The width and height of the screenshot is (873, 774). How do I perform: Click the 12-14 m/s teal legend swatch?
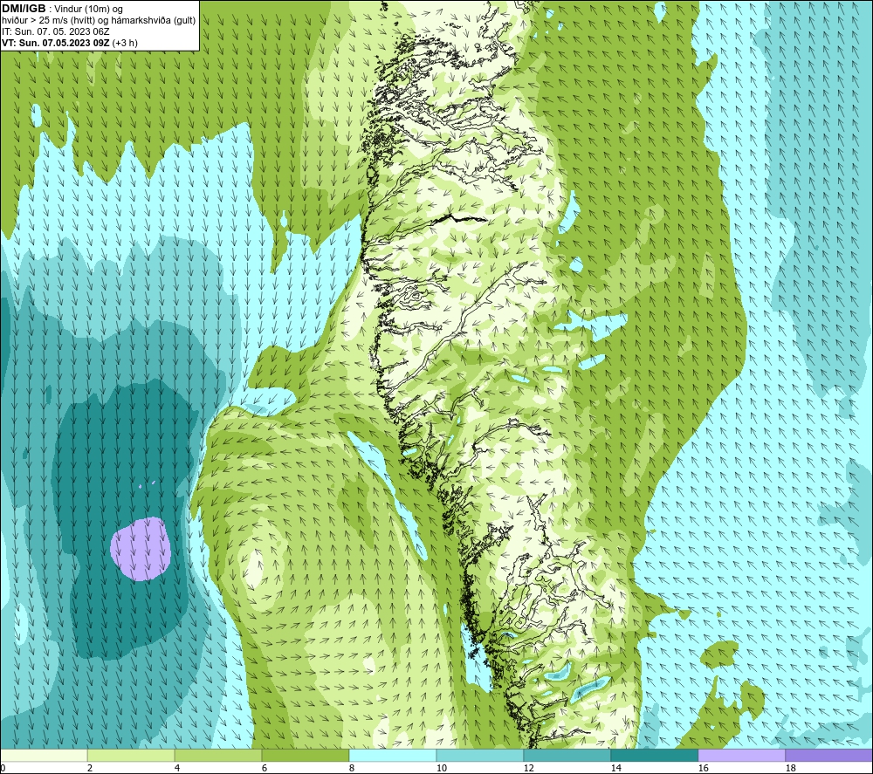click(567, 756)
